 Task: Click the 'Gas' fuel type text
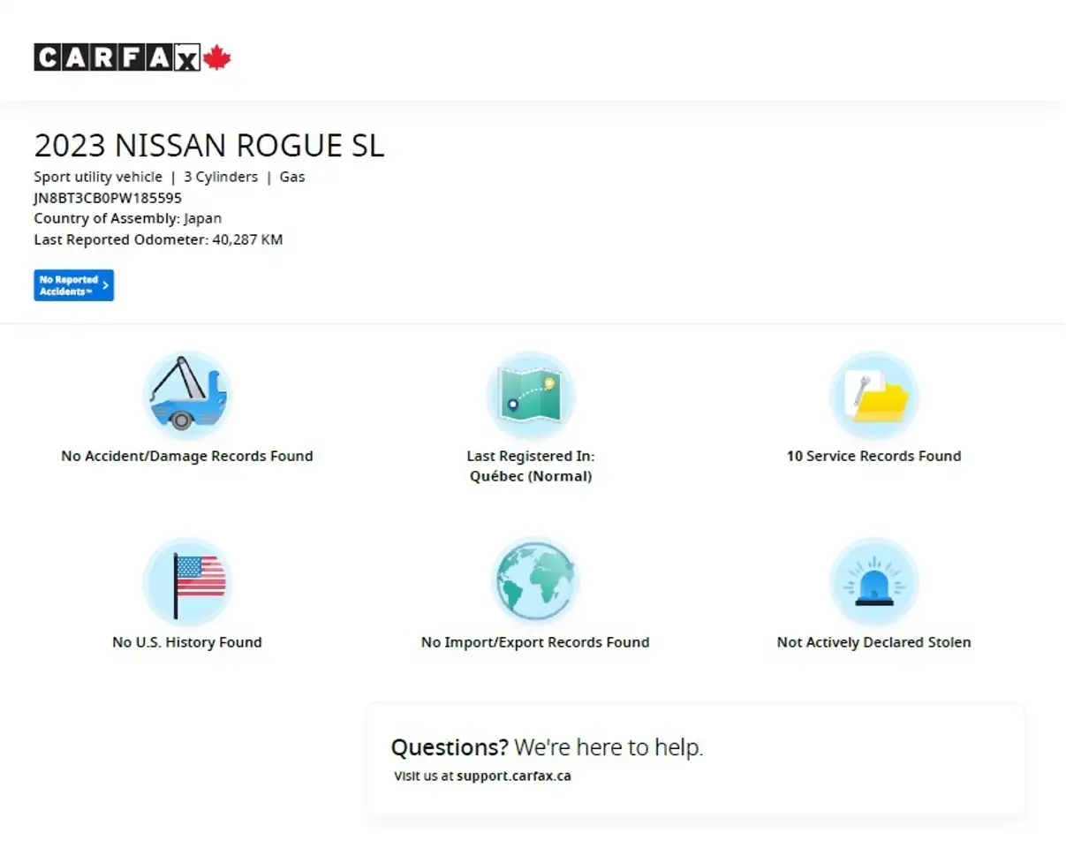click(292, 177)
